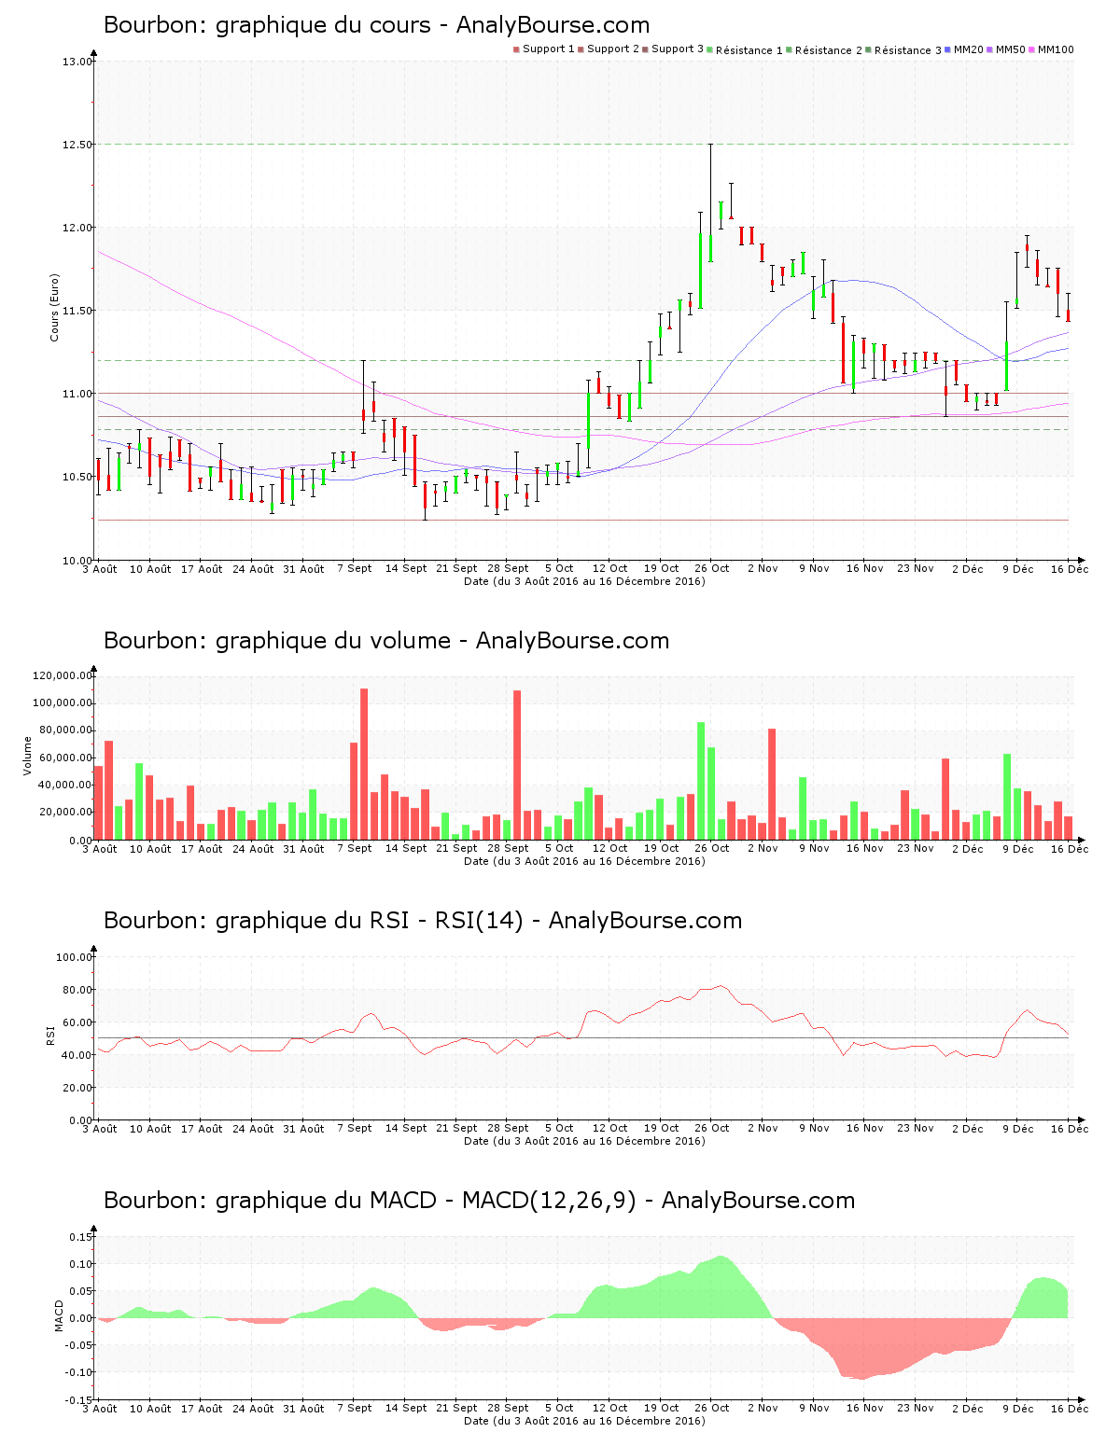Screen dimensions: 1120x1446
Task: Click '5 Oct' date under MACD chart
Action: point(559,1408)
